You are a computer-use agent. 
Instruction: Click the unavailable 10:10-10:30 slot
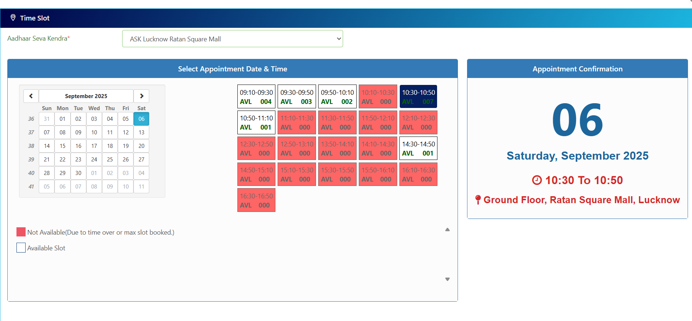point(378,97)
